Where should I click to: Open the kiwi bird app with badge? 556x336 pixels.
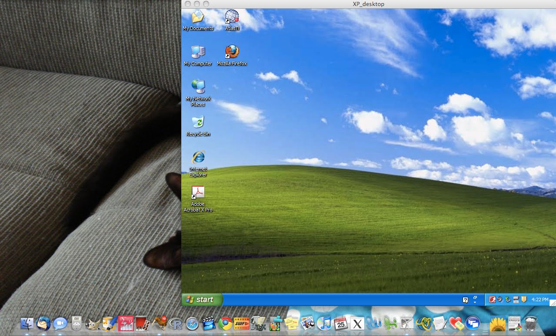point(159,323)
